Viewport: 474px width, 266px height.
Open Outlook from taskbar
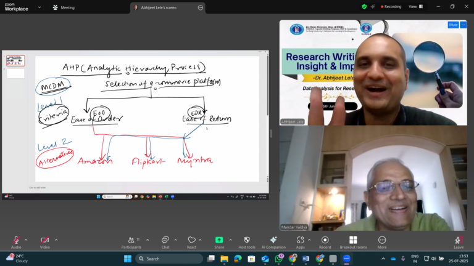(265, 259)
